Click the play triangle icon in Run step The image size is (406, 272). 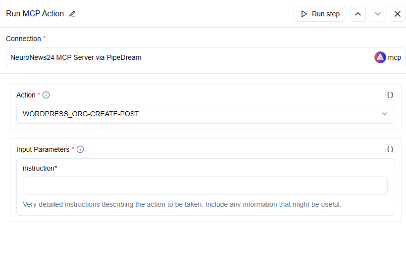coord(304,14)
